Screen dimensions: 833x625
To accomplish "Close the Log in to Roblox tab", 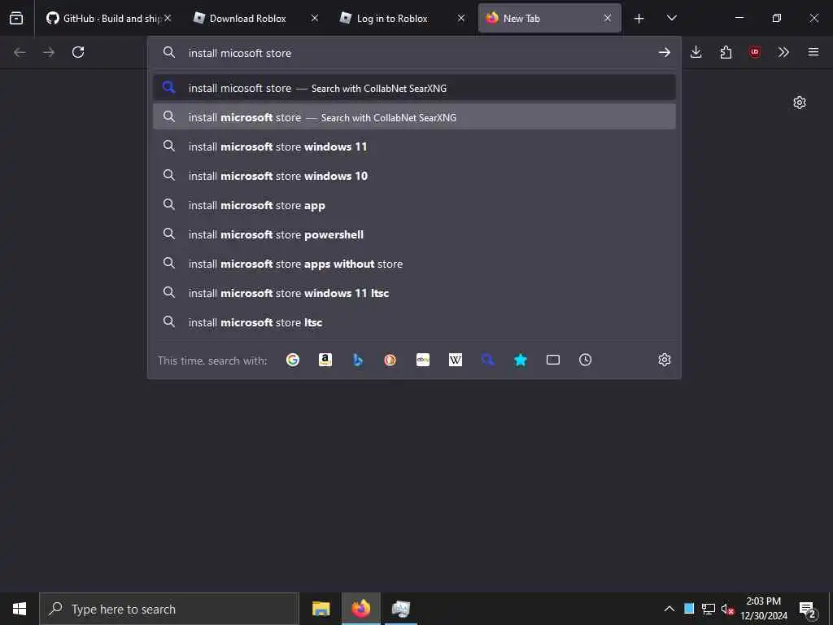I will point(461,18).
